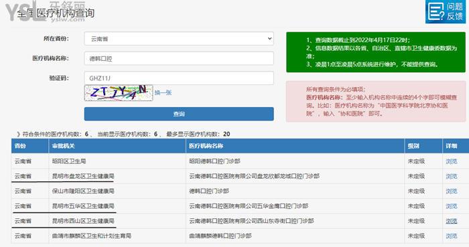This screenshot has width=469, height=247.
Task: Open 浏览 link for 西山东寺街口腔门诊部
Action: pos(452,221)
